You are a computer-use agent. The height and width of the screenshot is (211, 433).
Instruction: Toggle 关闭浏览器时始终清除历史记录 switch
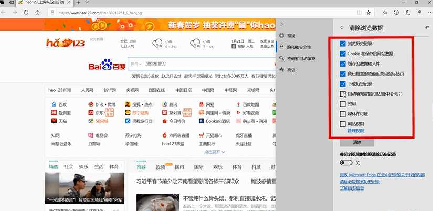(x=346, y=163)
